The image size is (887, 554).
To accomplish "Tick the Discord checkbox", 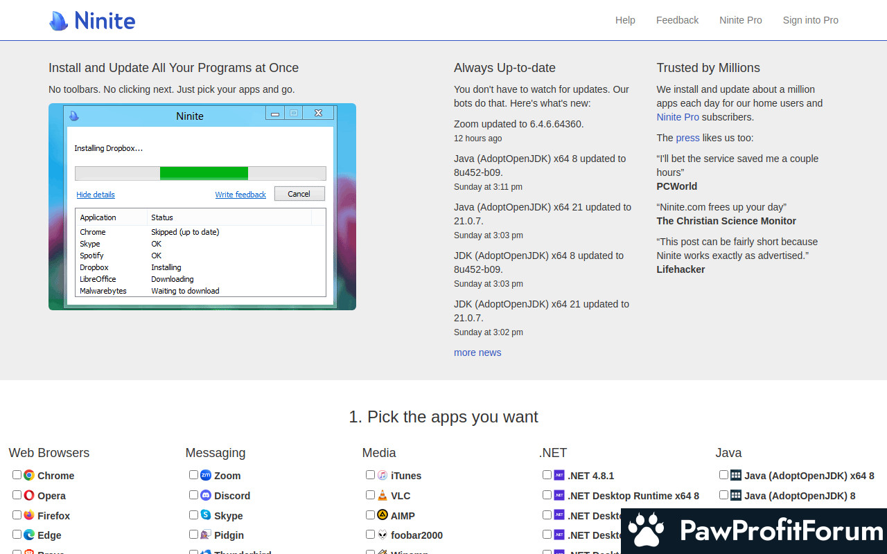I will coord(193,495).
